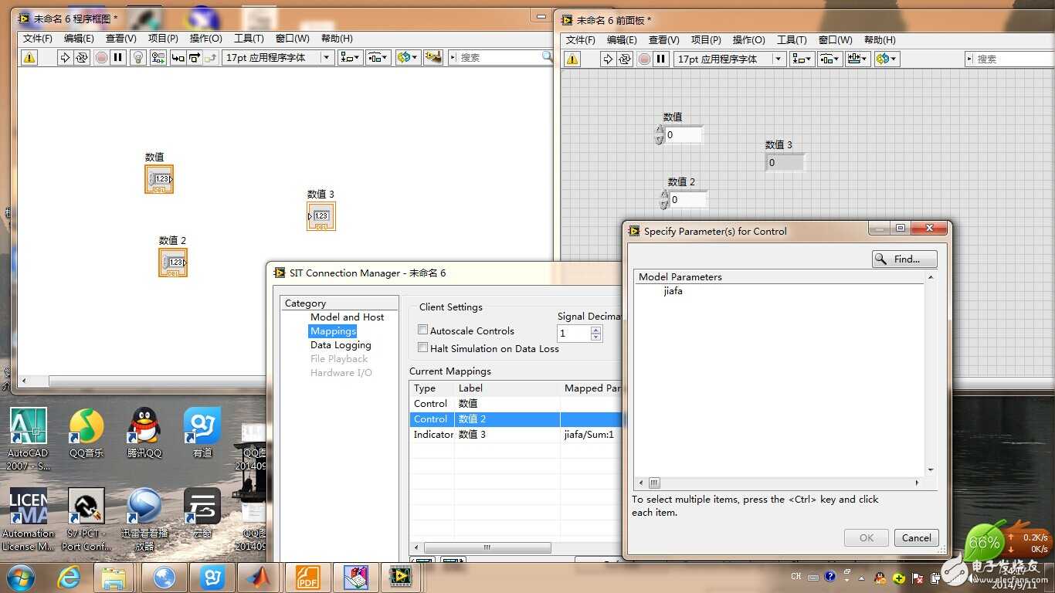
Task: Enable Halt Simulation on Data Loss
Action: 422,348
